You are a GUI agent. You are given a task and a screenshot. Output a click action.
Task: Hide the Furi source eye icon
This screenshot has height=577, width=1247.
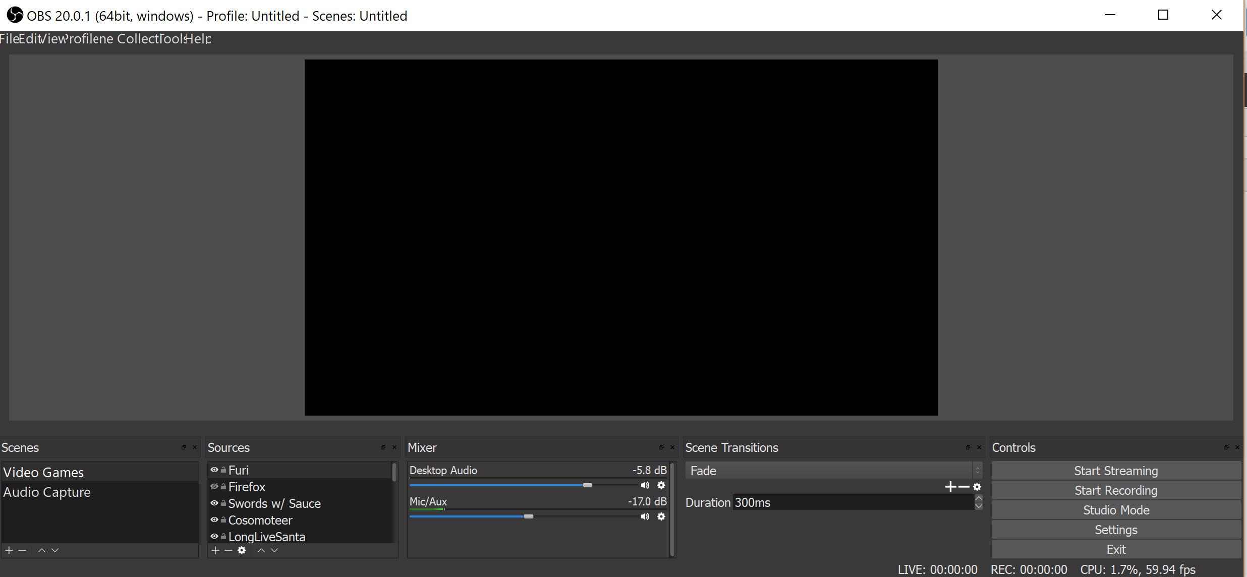coord(214,470)
